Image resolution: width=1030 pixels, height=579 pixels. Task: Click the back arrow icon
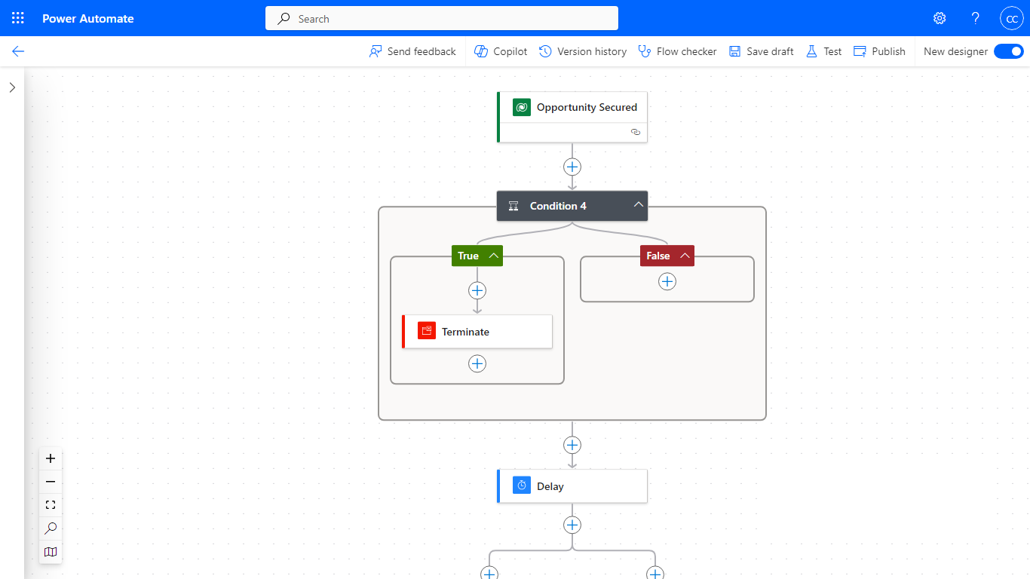pos(18,51)
